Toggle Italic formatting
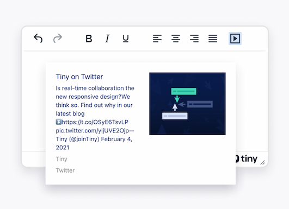The height and width of the screenshot is (209, 289). 107,39
